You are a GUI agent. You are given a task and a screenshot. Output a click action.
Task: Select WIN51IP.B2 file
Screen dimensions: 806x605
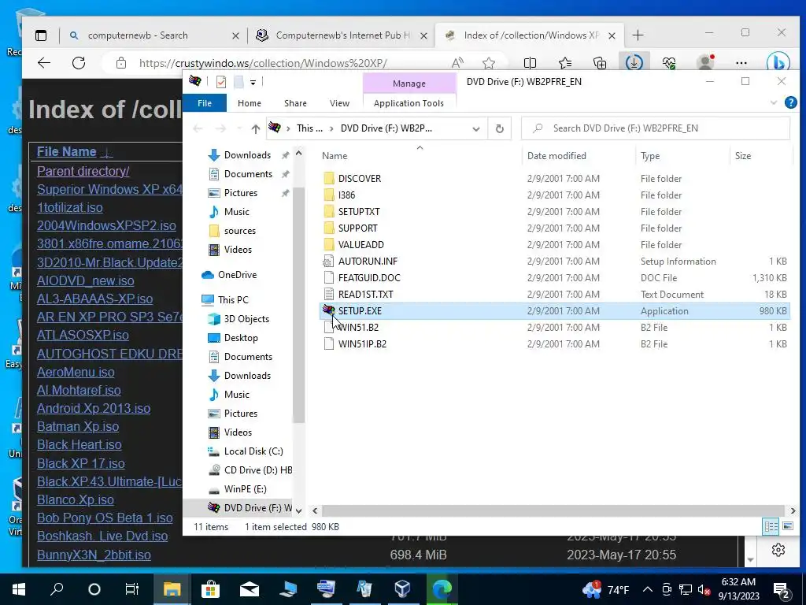362,343
